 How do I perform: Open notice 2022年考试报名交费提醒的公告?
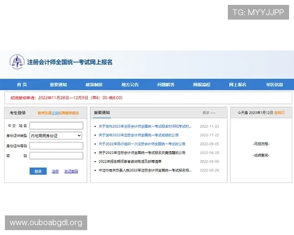click(142, 153)
